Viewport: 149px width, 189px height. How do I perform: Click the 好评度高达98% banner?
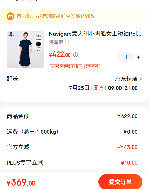coord(74,16)
